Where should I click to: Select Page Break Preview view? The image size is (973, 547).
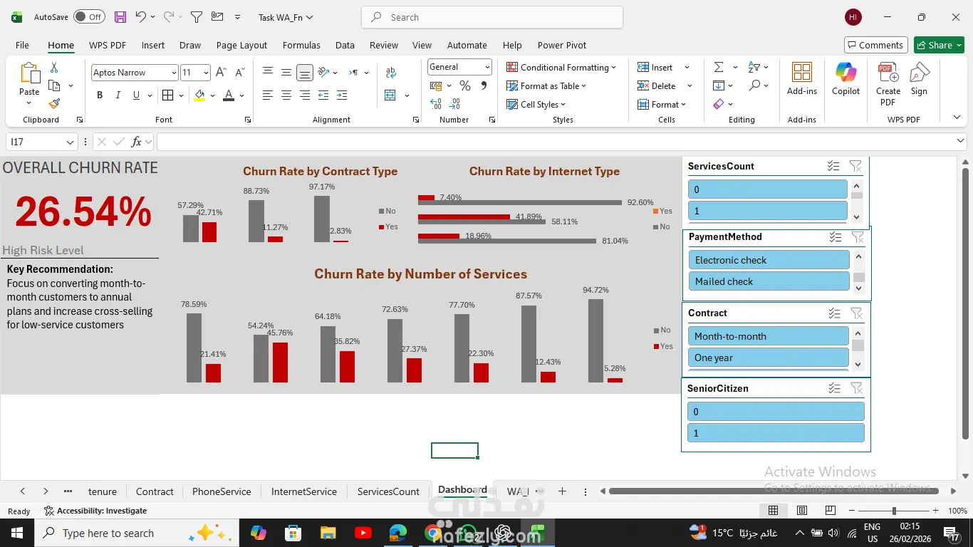tap(831, 511)
